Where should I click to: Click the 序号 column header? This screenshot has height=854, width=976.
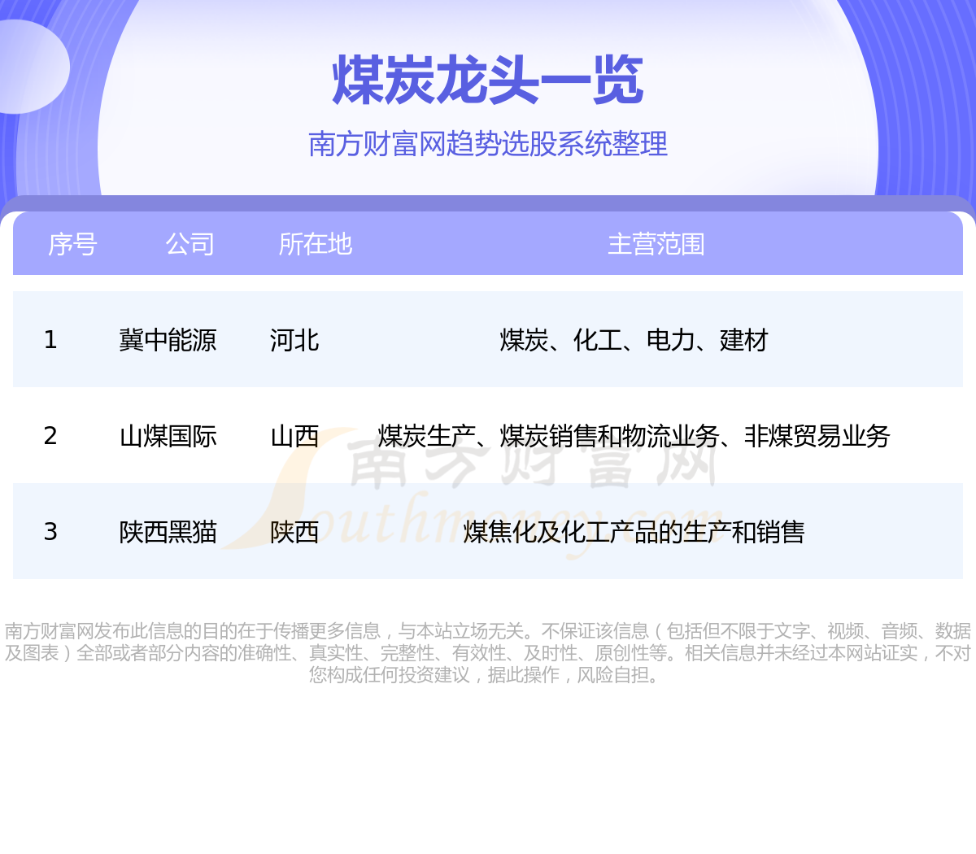point(72,244)
